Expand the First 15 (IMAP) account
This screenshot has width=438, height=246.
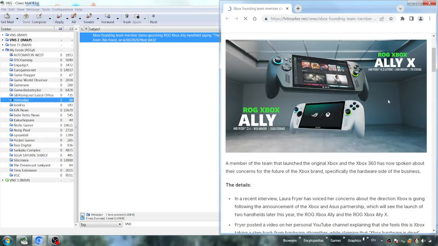coord(3,45)
